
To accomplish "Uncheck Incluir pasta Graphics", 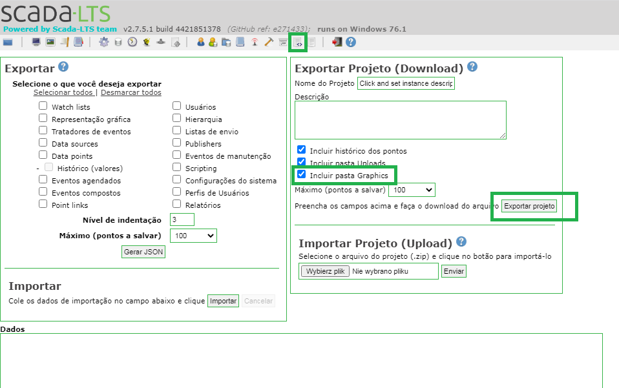I will click(301, 174).
